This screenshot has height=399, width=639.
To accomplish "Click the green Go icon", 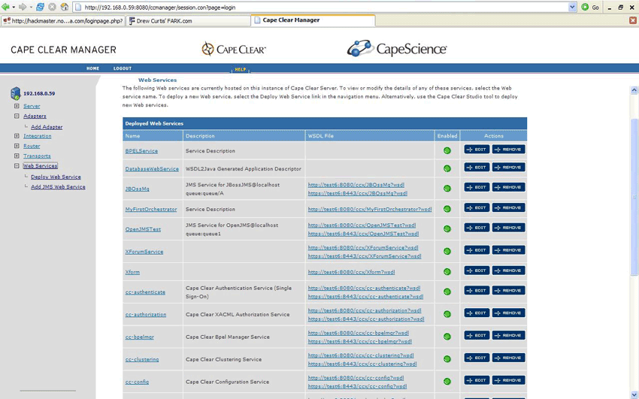I will pyautogui.click(x=586, y=7).
